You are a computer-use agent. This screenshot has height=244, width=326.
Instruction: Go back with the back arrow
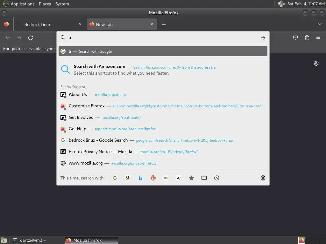pyautogui.click(x=8, y=38)
